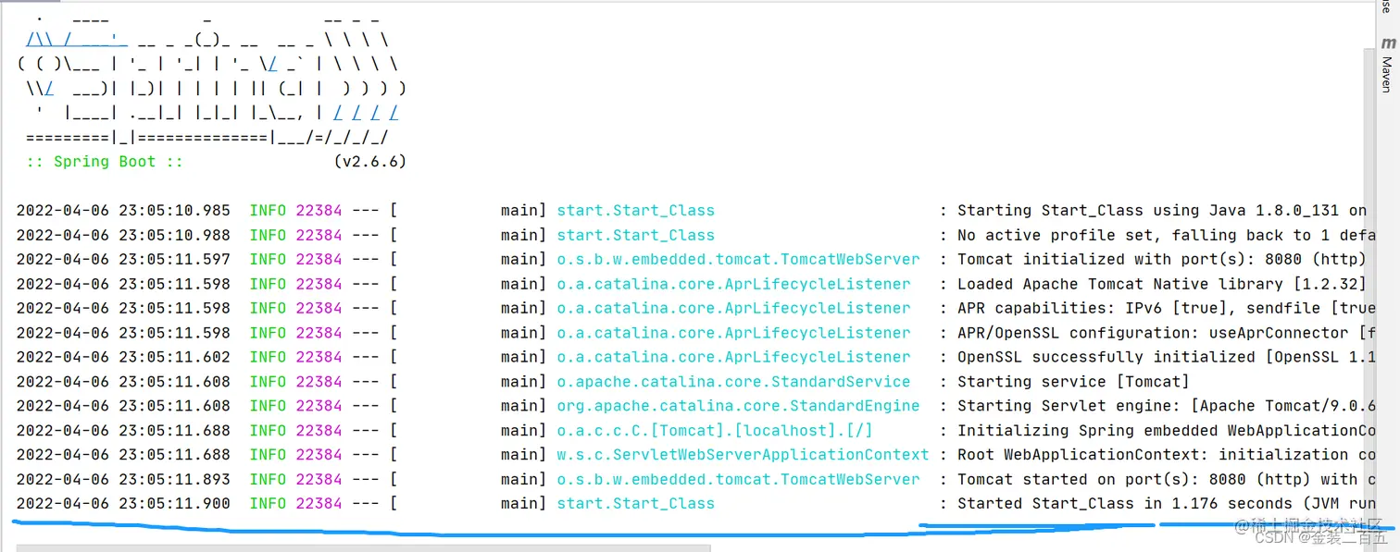Click timestamp '2022-04-06 23:05:11.602'
The image size is (1400, 552).
click(123, 357)
